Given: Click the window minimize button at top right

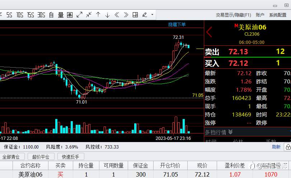Looking at the screenshot, I should pyautogui.click(x=275, y=6).
